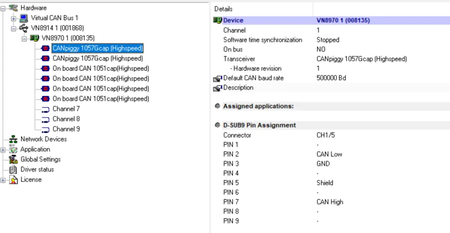Click the Application node icon
The width and height of the screenshot is (450, 233).
(x=13, y=149)
